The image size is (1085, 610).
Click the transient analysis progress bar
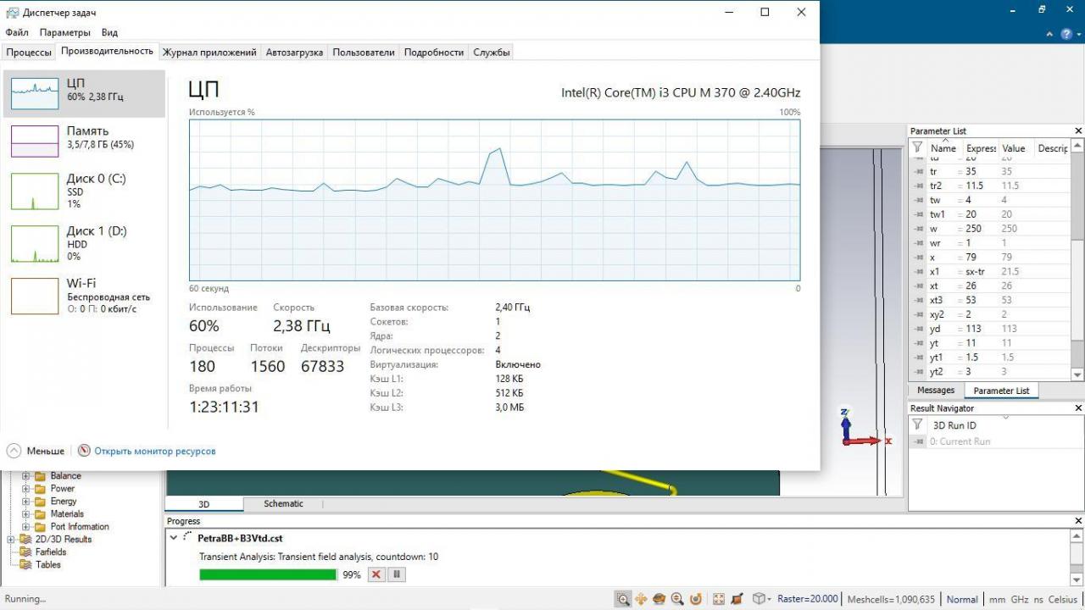pos(268,574)
